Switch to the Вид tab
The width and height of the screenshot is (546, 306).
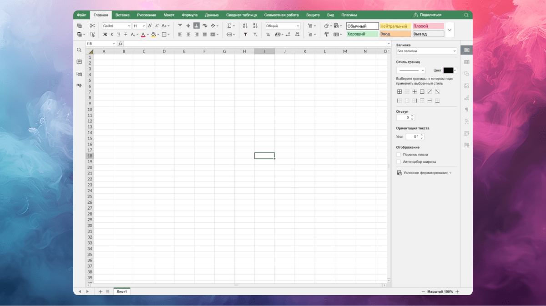tap(330, 15)
